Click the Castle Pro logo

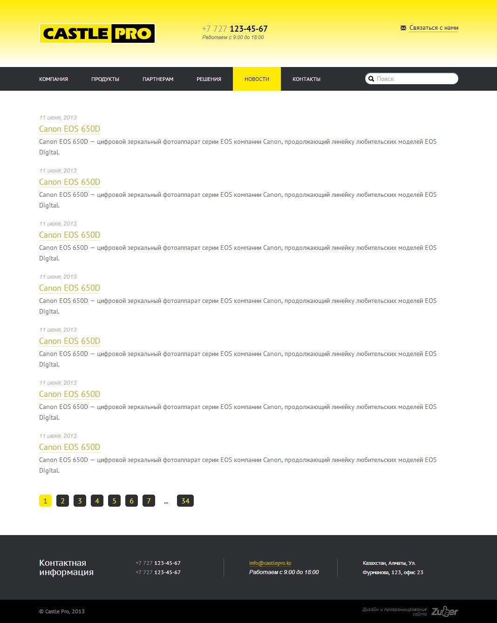point(97,33)
